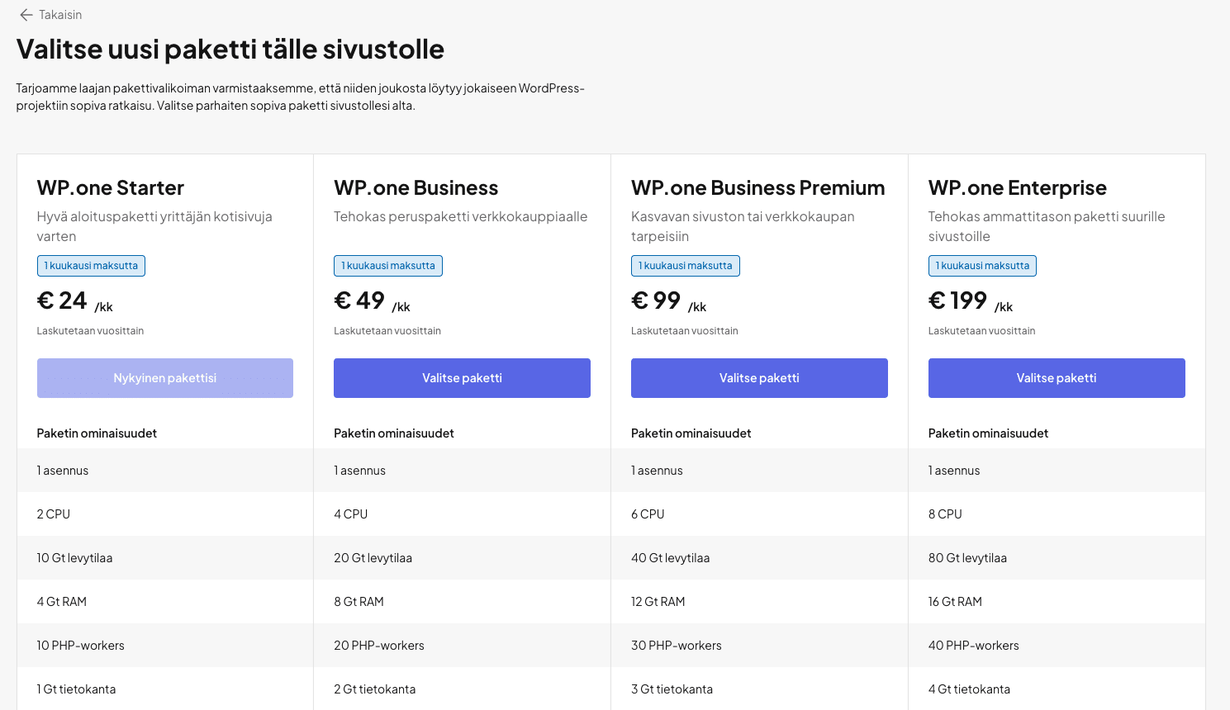Choose the WP.one Business Premium package
The height and width of the screenshot is (710, 1230).
click(759, 378)
